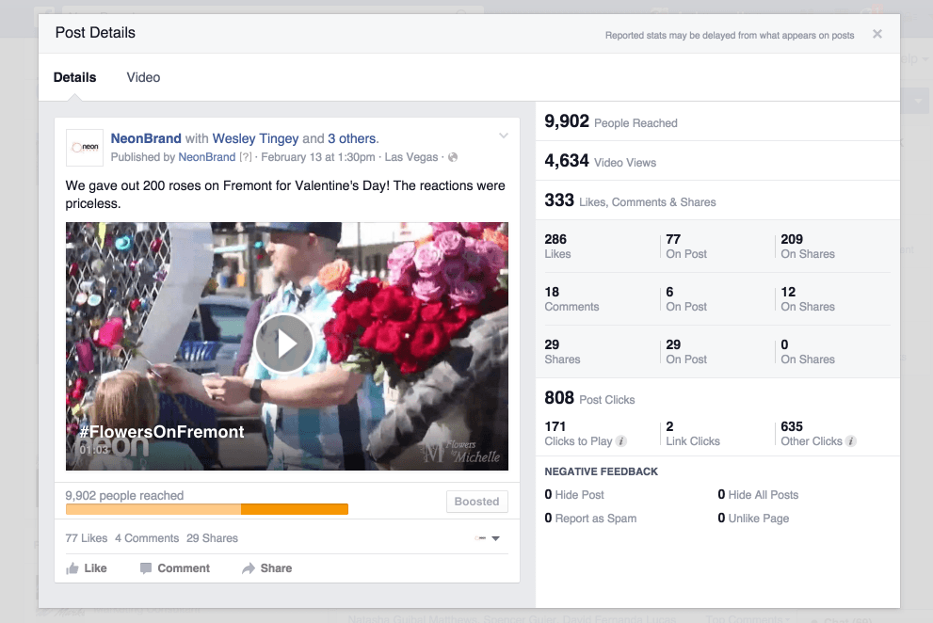Image resolution: width=933 pixels, height=623 pixels.
Task: Click the Share arrow icon
Action: (249, 568)
